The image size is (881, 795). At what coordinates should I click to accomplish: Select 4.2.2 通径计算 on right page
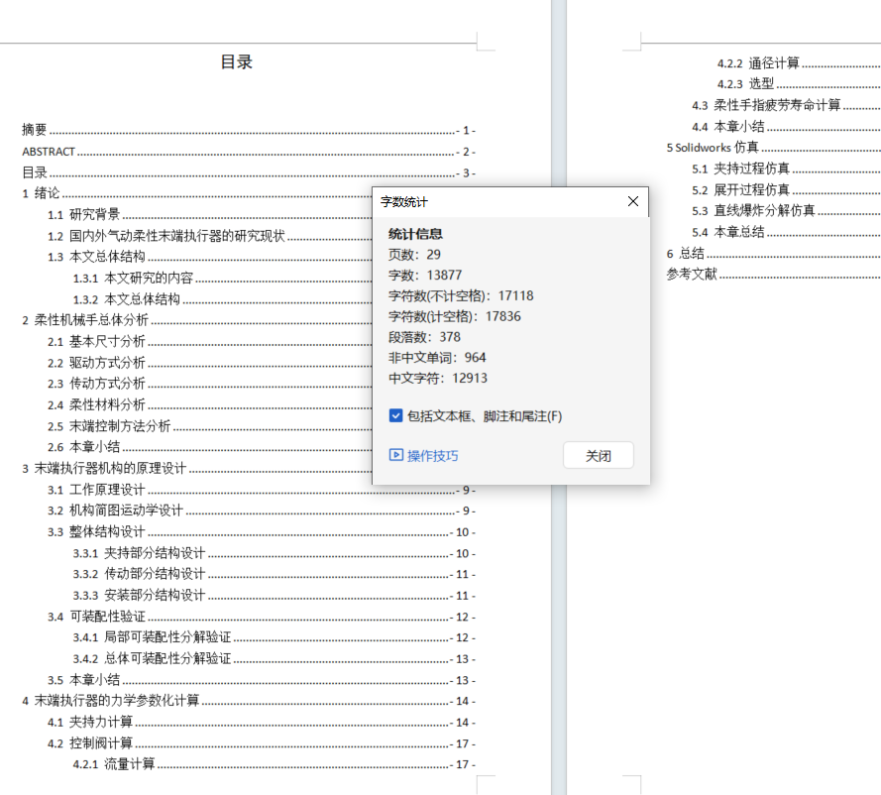799,62
